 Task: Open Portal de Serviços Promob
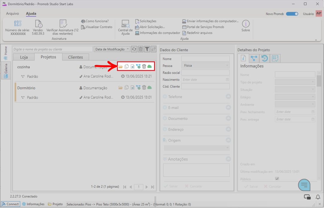(203, 27)
